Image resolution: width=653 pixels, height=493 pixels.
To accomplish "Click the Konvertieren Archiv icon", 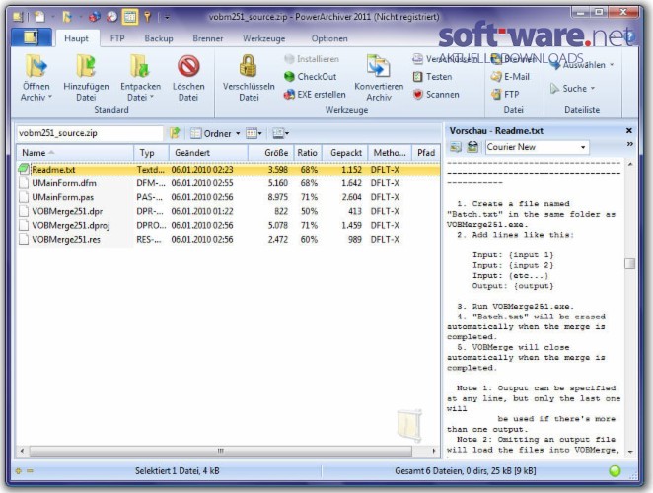I will coord(378,65).
